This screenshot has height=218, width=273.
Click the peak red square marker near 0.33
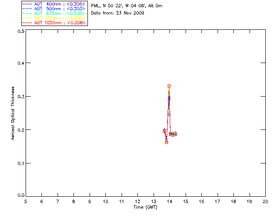[x=169, y=86]
